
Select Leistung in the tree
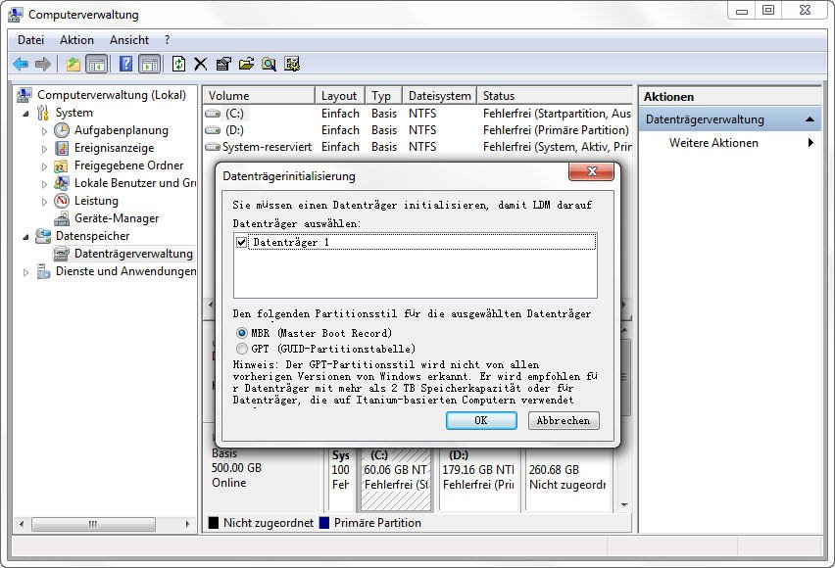coord(96,201)
